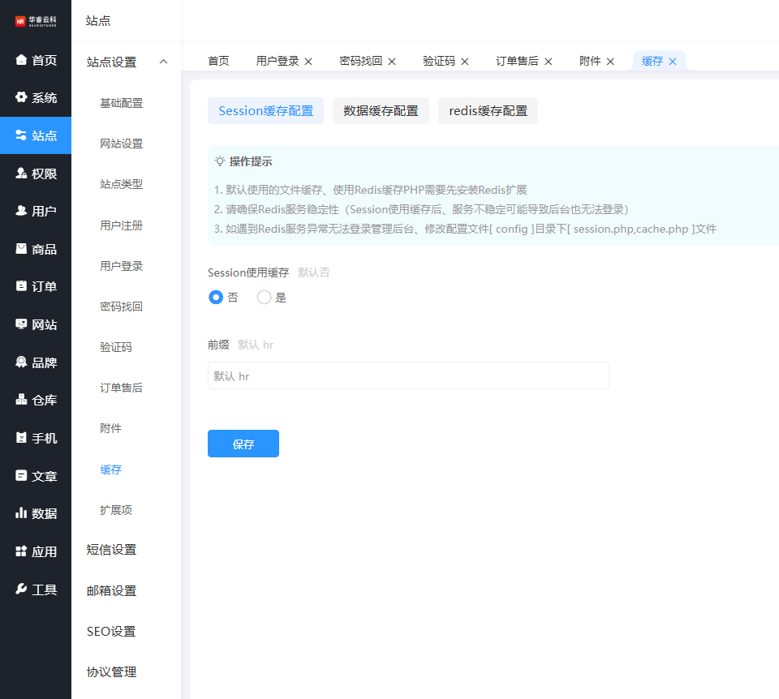The image size is (779, 699).
Task: Click the 系统 gear icon
Action: coord(21,97)
